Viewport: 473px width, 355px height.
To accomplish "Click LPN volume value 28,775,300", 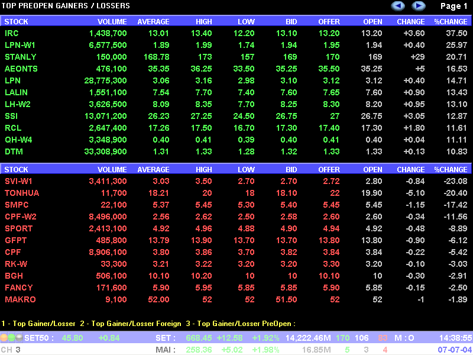I will tap(105, 81).
